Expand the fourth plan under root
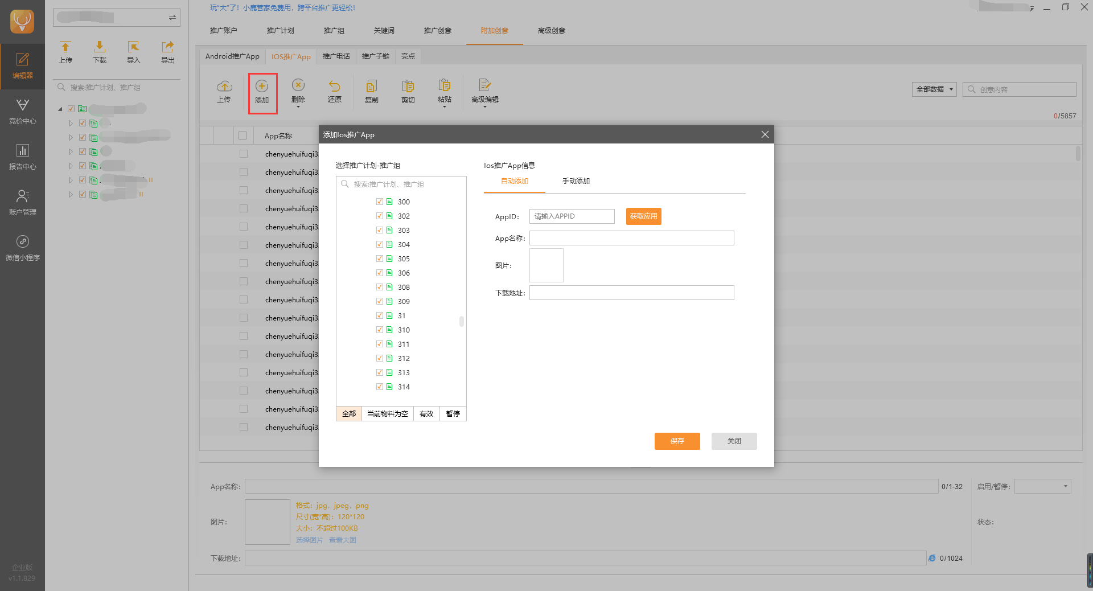The width and height of the screenshot is (1093, 591). coord(71,166)
